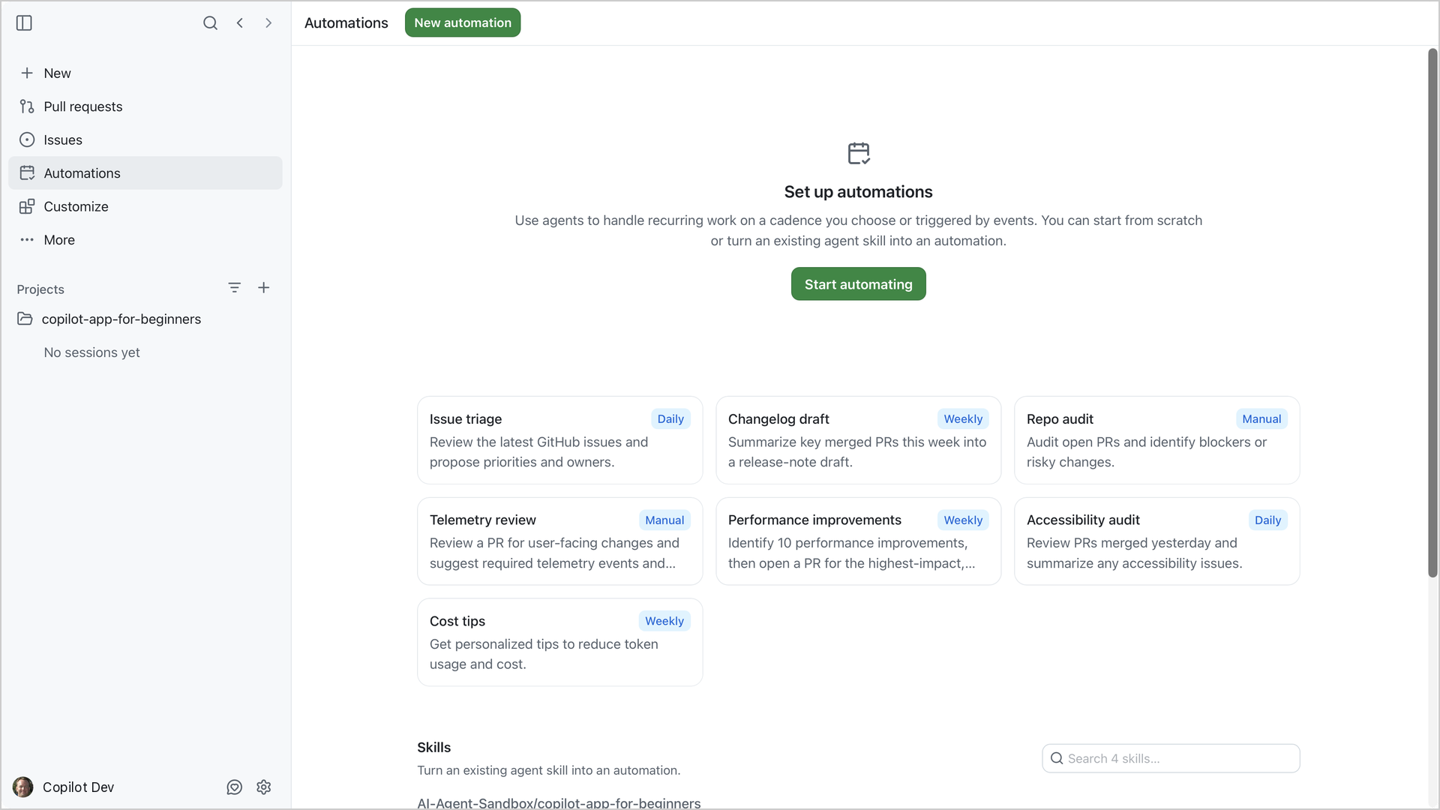Click the New automation button

pos(463,22)
